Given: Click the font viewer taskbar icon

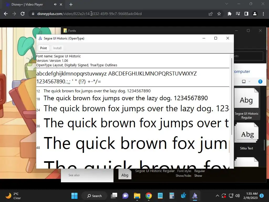Looking at the screenshot, I should [x=195, y=196].
